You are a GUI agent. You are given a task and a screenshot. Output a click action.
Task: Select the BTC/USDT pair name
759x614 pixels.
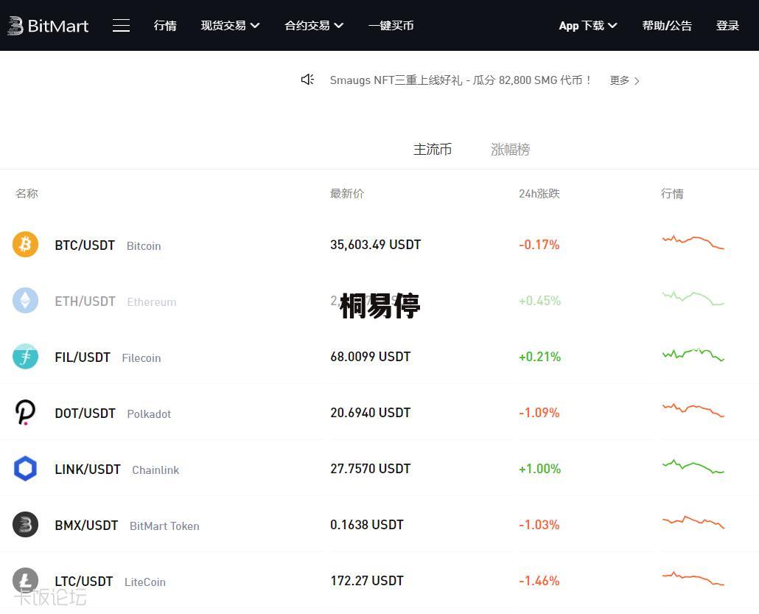point(85,245)
